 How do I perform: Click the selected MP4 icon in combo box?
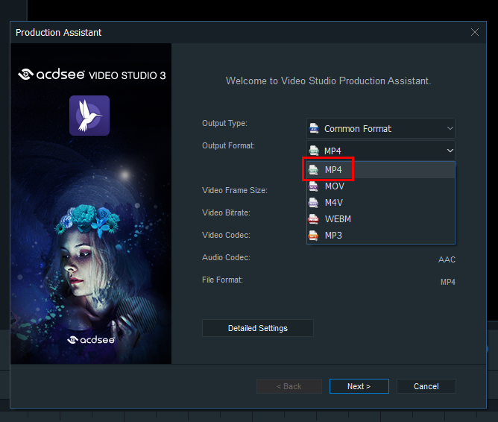tap(314, 151)
